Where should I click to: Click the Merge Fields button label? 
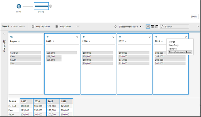click(x=65, y=27)
